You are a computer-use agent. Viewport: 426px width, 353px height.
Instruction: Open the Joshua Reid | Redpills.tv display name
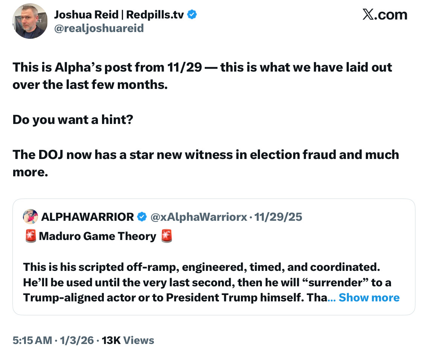[x=120, y=15]
